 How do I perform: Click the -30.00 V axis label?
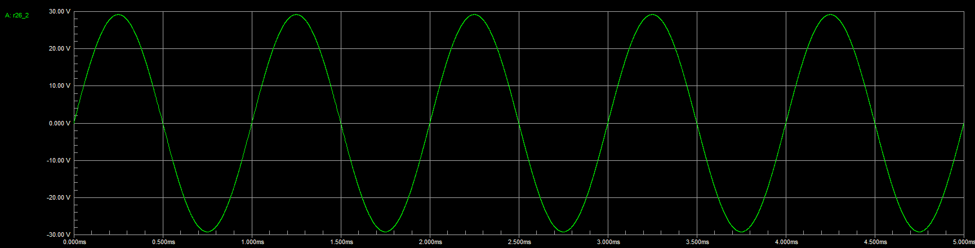[59, 235]
